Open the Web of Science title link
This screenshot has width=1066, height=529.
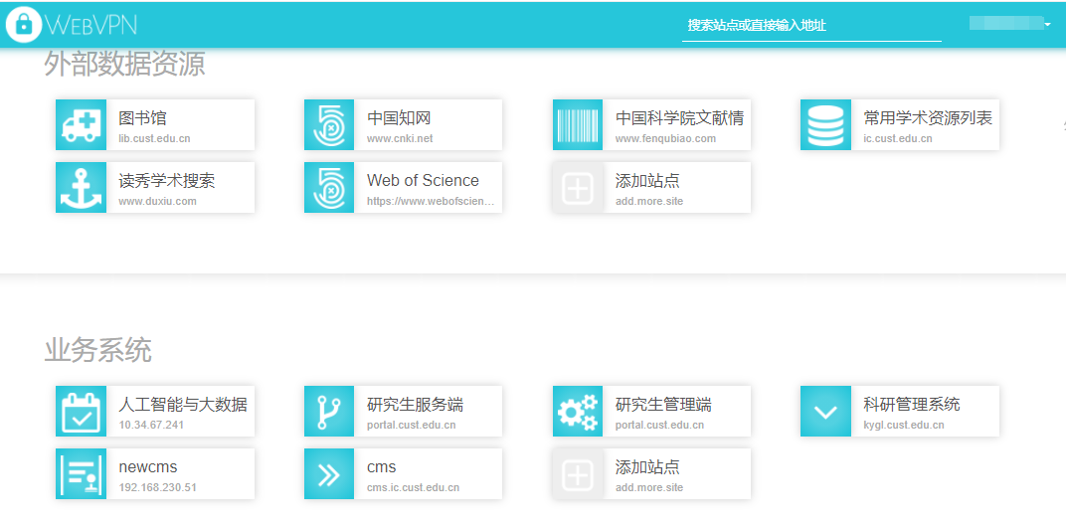(423, 180)
